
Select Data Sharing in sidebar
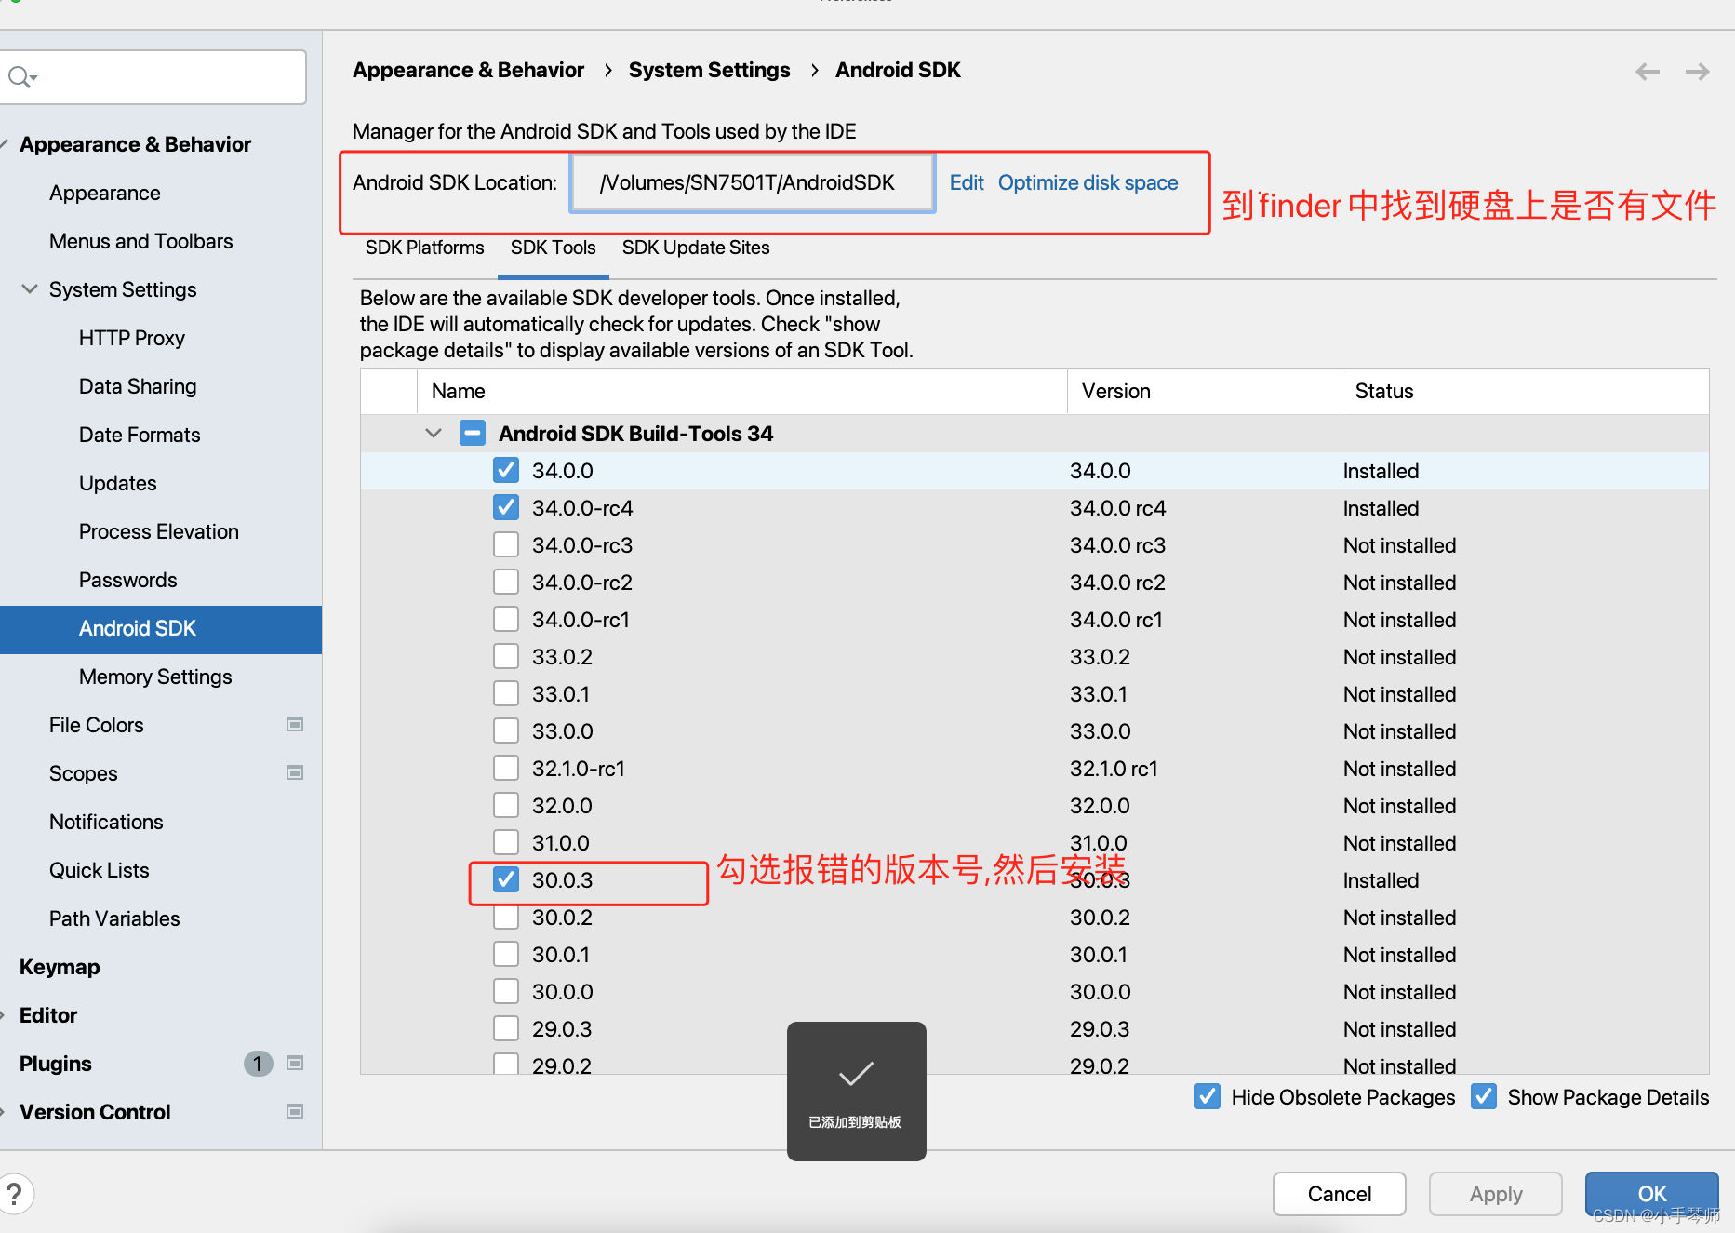pos(138,386)
